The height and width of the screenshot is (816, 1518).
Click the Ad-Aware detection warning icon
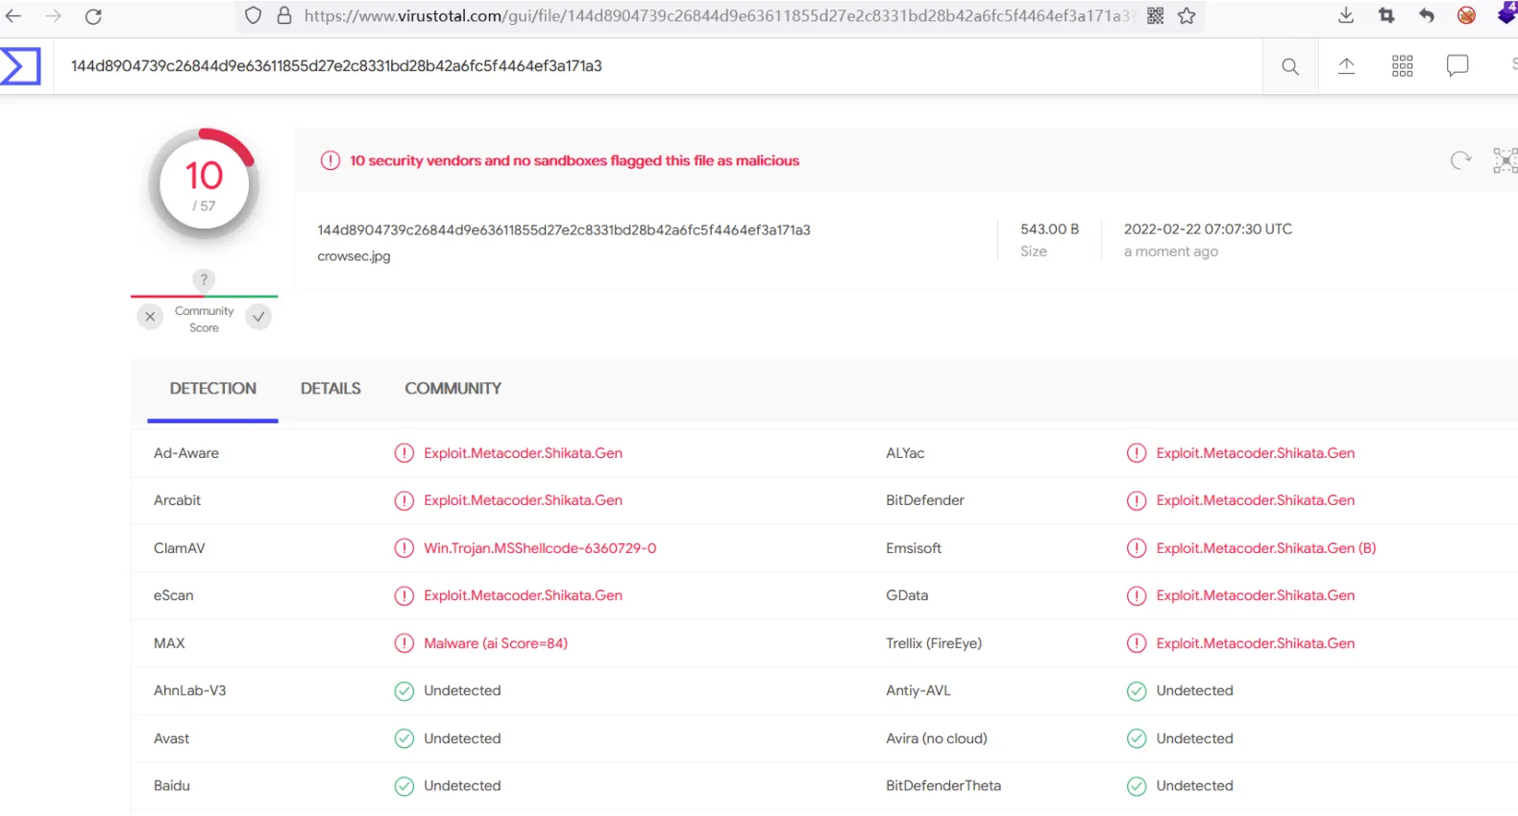[x=404, y=453]
